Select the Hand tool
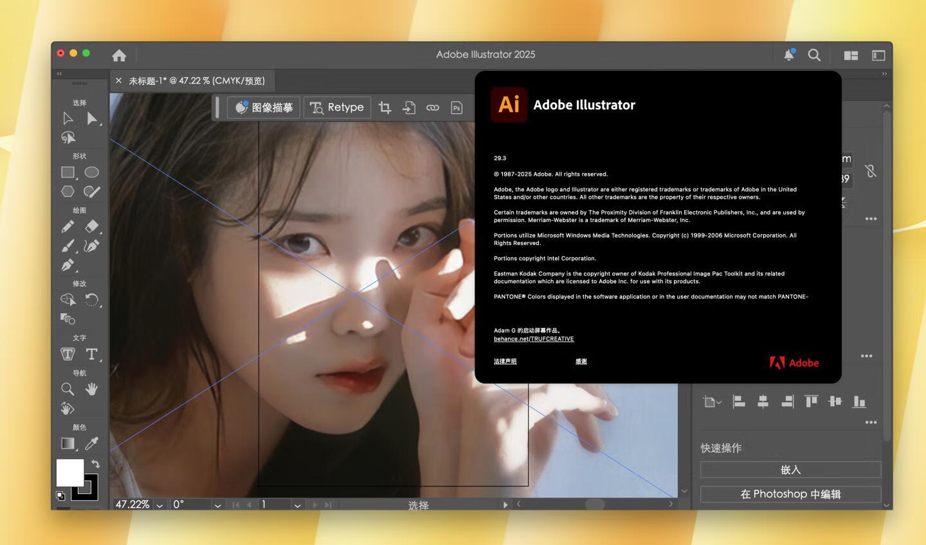 point(92,389)
